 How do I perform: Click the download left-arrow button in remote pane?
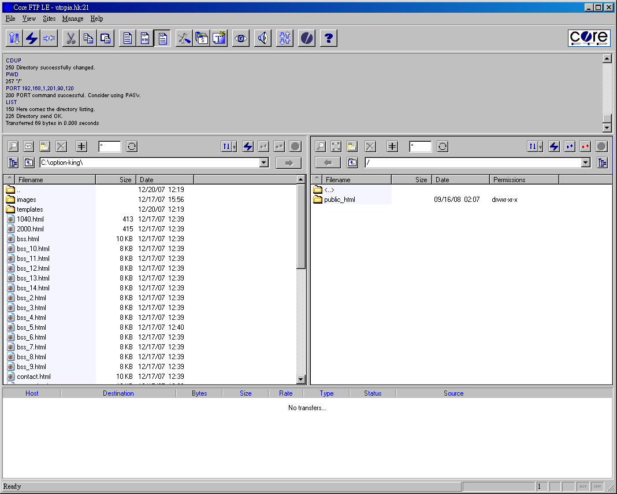point(328,163)
